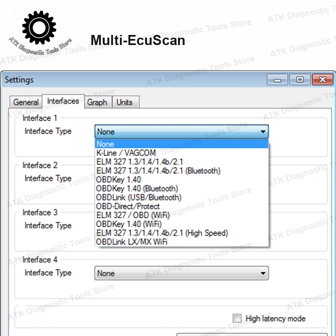Select OBDKey 1.40 (Bluetooth)
This screenshot has height=336, width=336.
(181, 188)
